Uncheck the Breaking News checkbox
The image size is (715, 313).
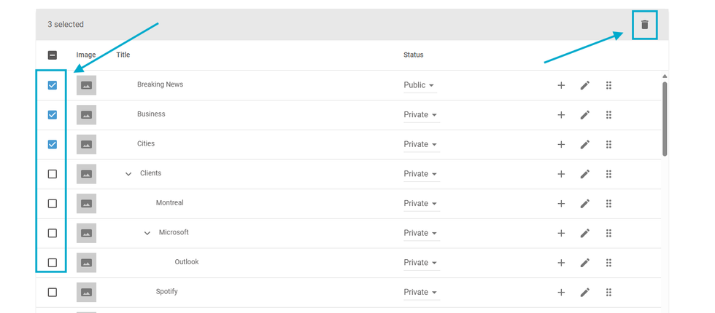point(53,85)
